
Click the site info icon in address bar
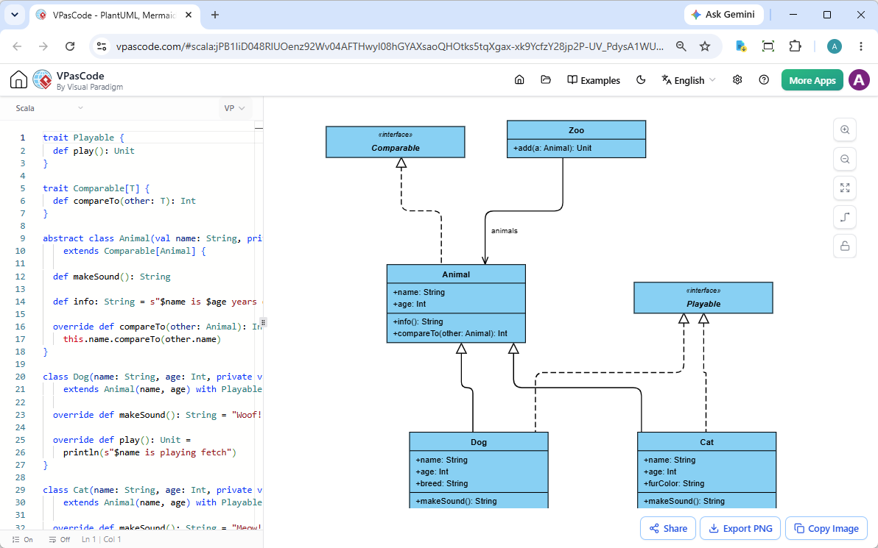coord(102,46)
